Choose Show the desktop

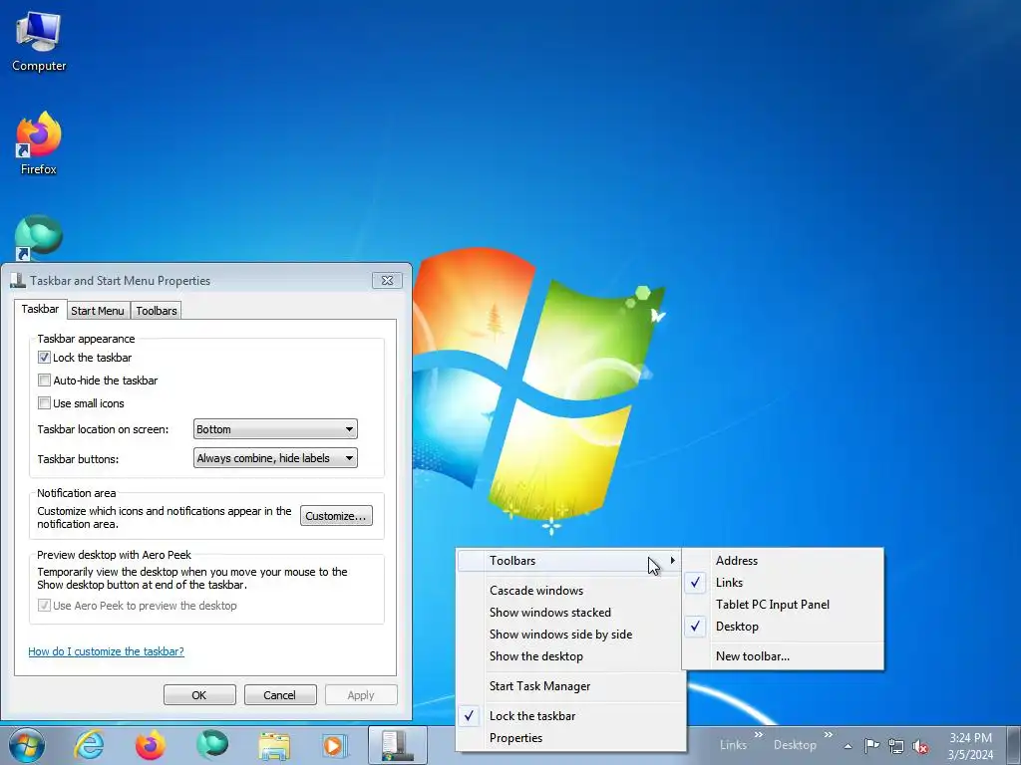(569, 656)
